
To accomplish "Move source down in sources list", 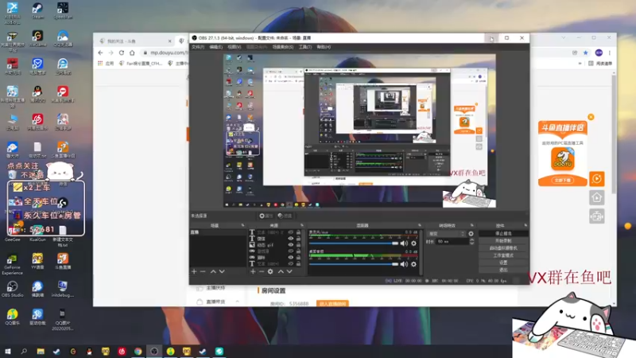I will click(289, 271).
